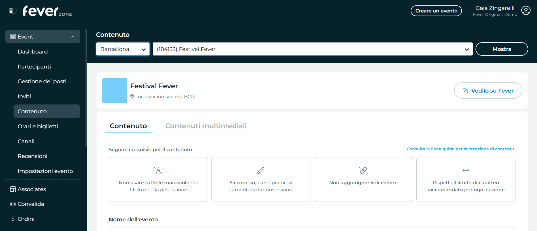Click the location pin icon

click(x=132, y=97)
